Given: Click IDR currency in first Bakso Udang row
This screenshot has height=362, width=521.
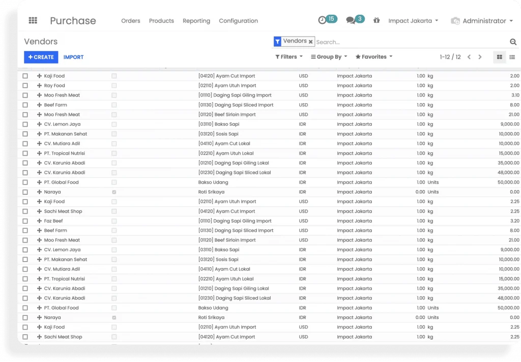Looking at the screenshot, I should (x=302, y=183).
